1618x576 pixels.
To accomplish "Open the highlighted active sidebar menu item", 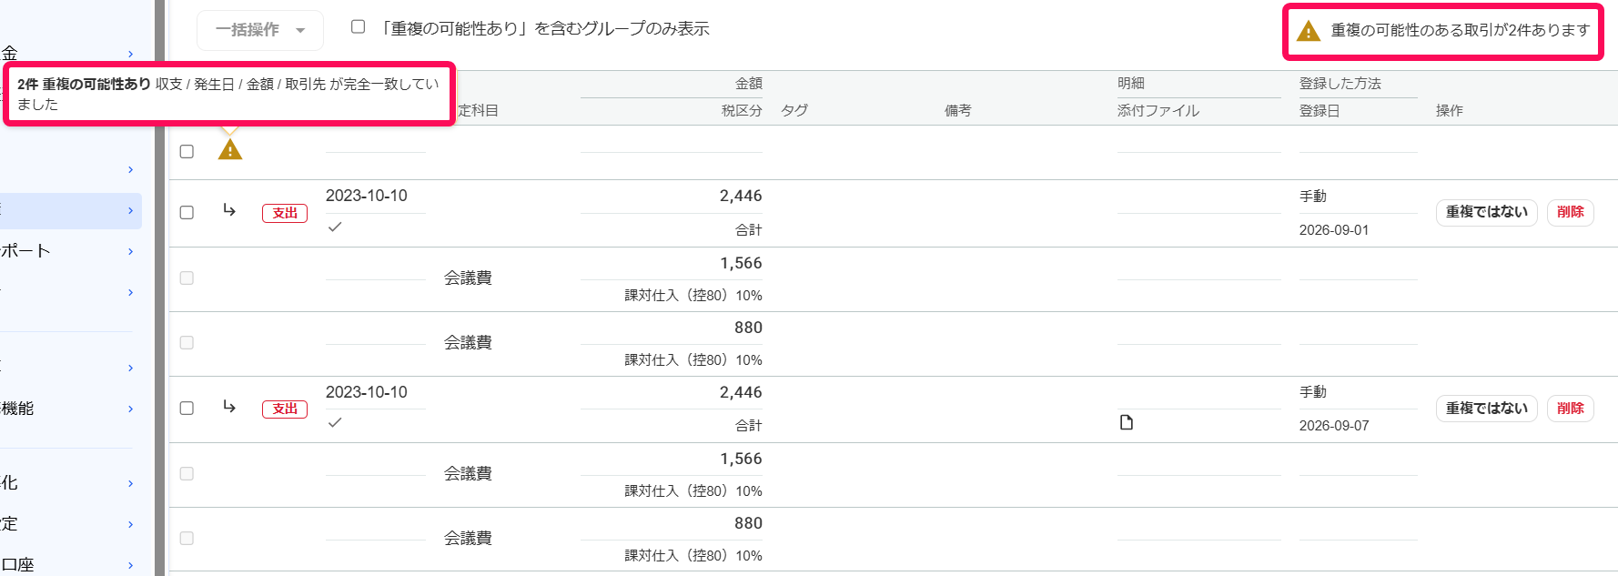I will click(x=70, y=210).
